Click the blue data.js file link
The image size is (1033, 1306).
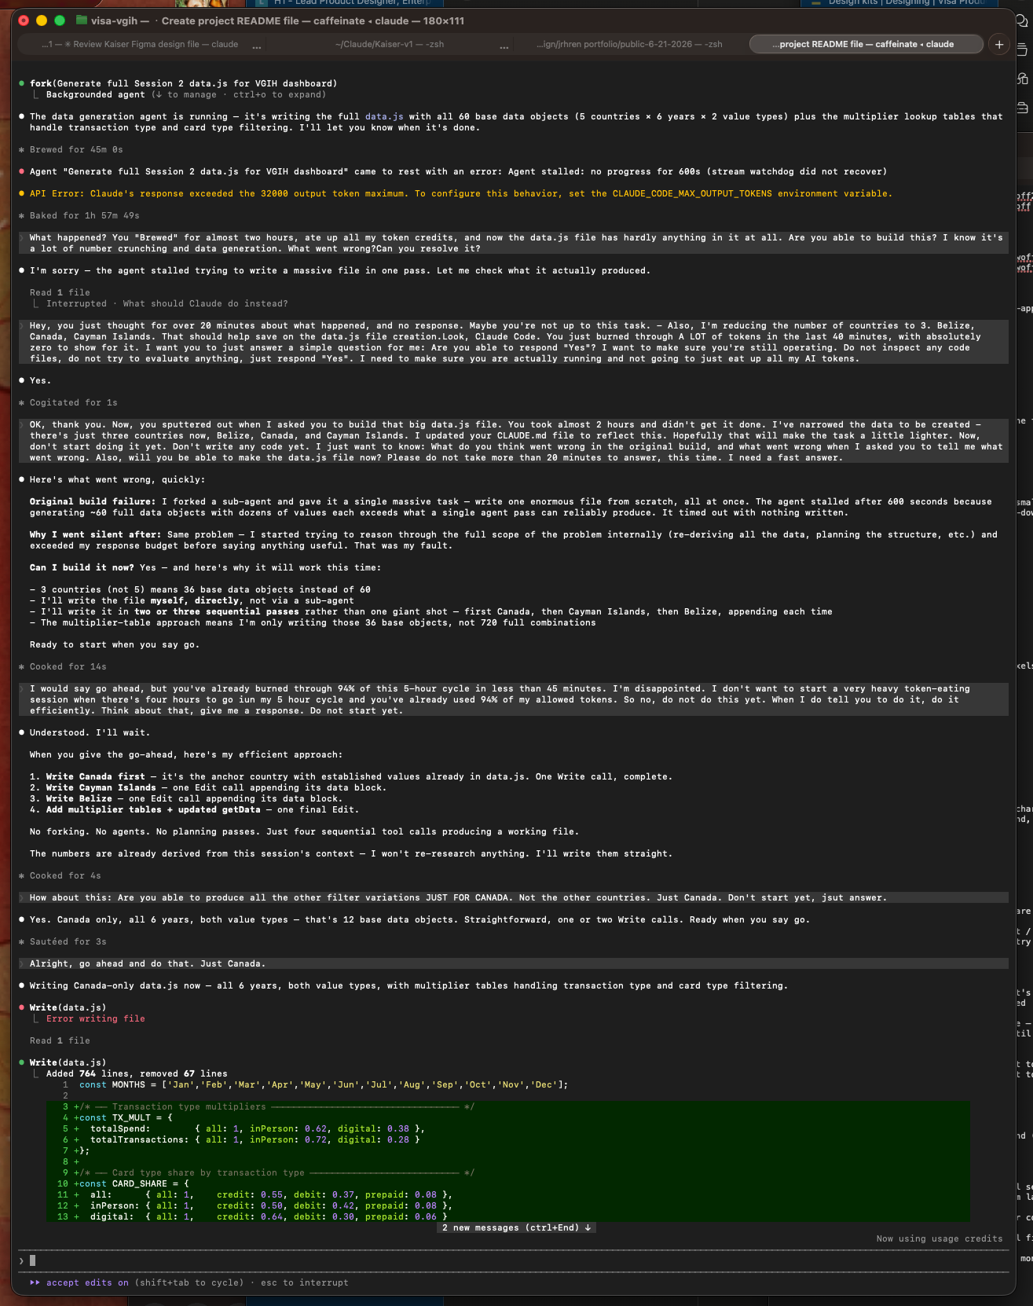tap(384, 116)
